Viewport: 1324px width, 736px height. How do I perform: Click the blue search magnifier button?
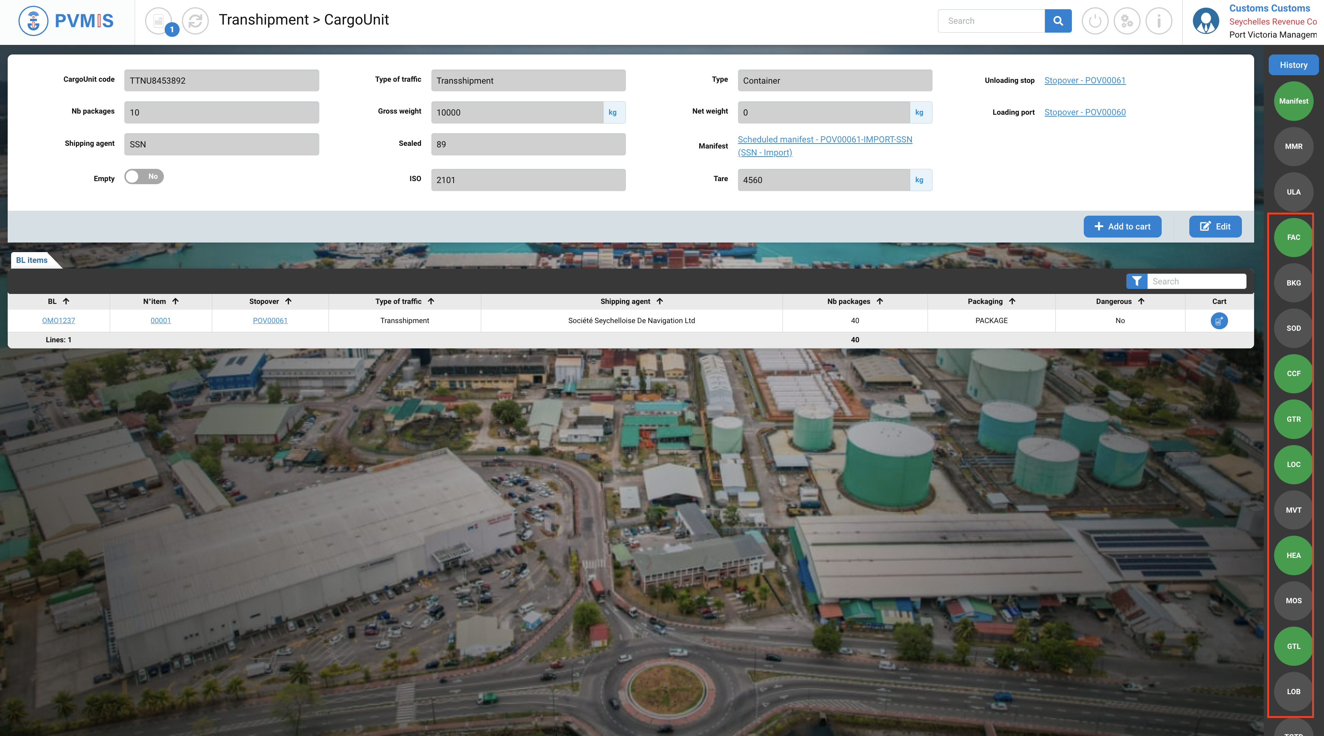pos(1058,21)
